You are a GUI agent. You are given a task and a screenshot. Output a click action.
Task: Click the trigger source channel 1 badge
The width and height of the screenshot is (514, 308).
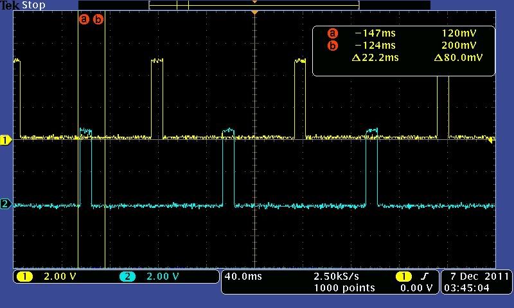[x=403, y=277]
